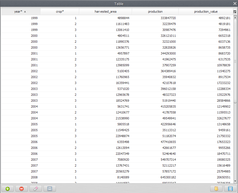
Task: Click the eraser clear icon button
Action: [36, 189]
